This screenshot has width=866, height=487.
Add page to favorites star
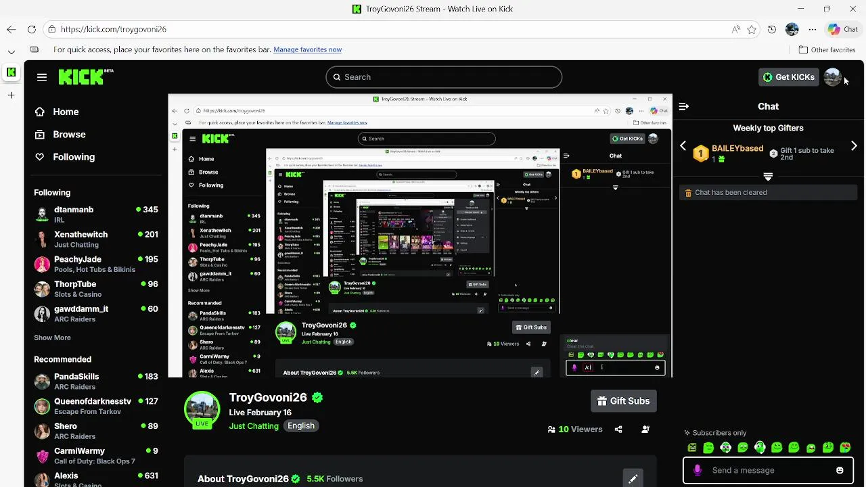click(752, 29)
